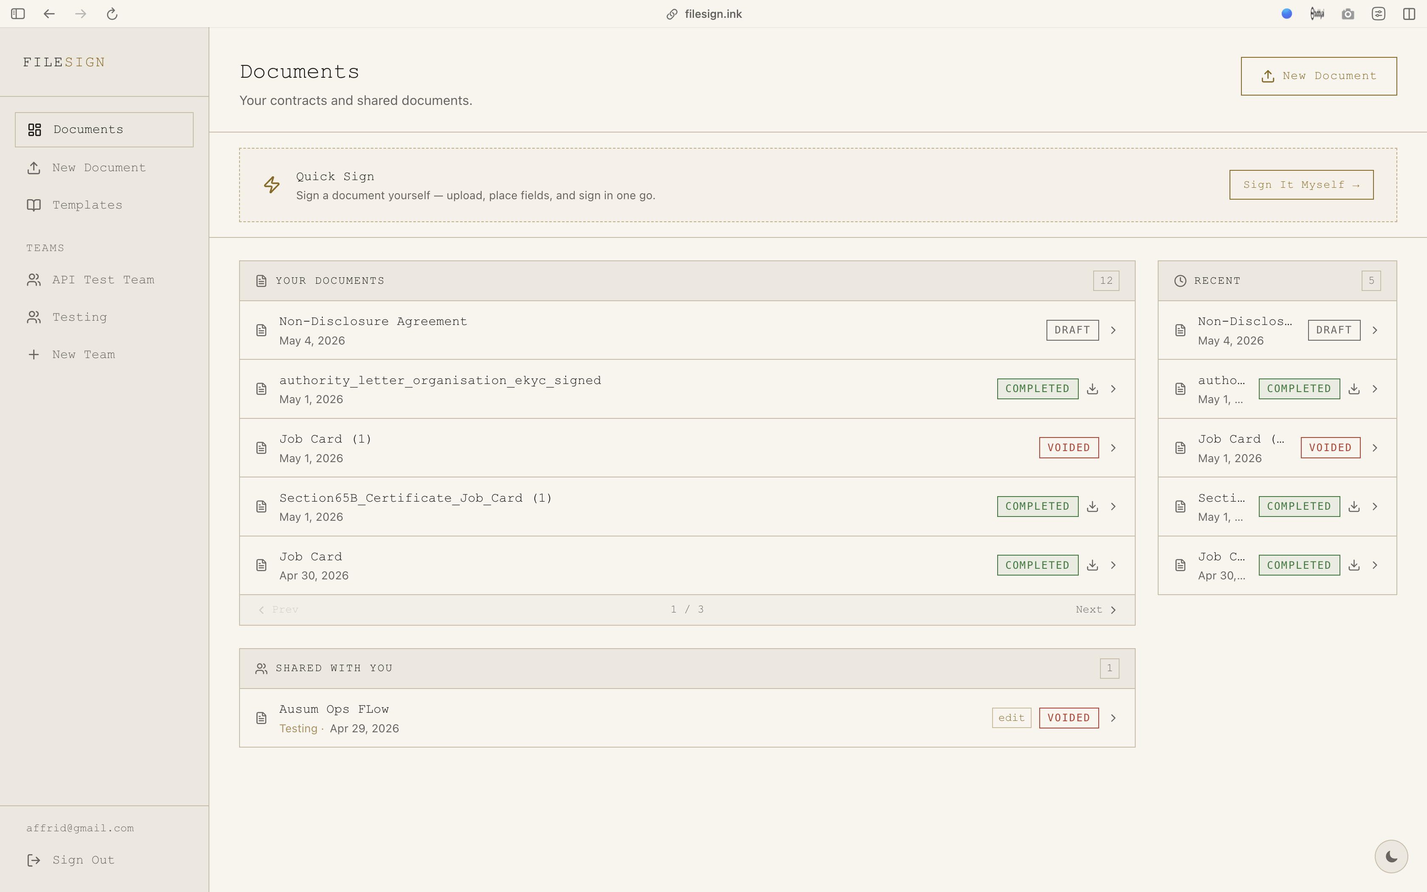Viewport: 1427px width, 892px height.
Task: Click the Testing team label under Ausum Ops
Action: click(298, 728)
